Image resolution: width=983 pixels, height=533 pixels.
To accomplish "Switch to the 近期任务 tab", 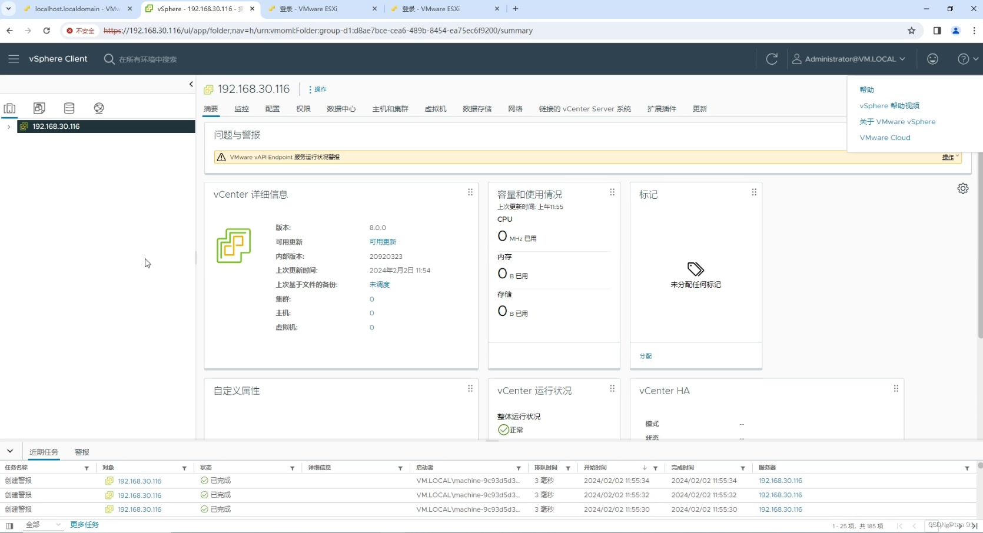I will (x=44, y=452).
